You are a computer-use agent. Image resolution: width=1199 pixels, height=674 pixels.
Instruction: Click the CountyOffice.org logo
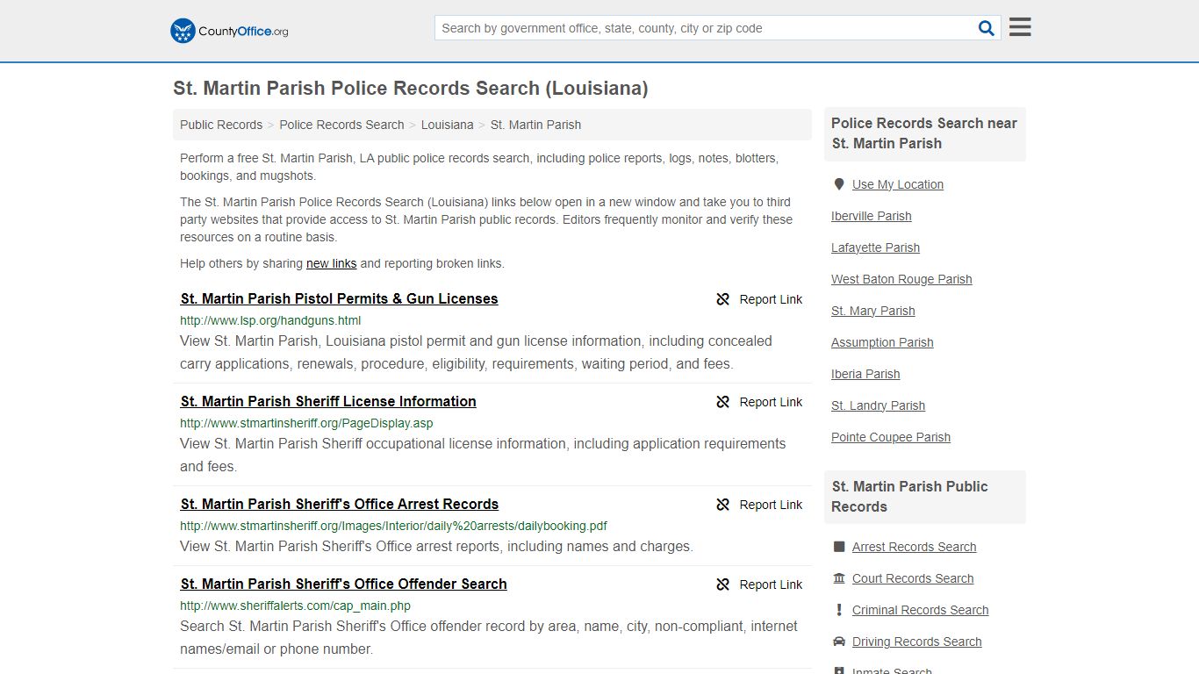click(x=229, y=31)
